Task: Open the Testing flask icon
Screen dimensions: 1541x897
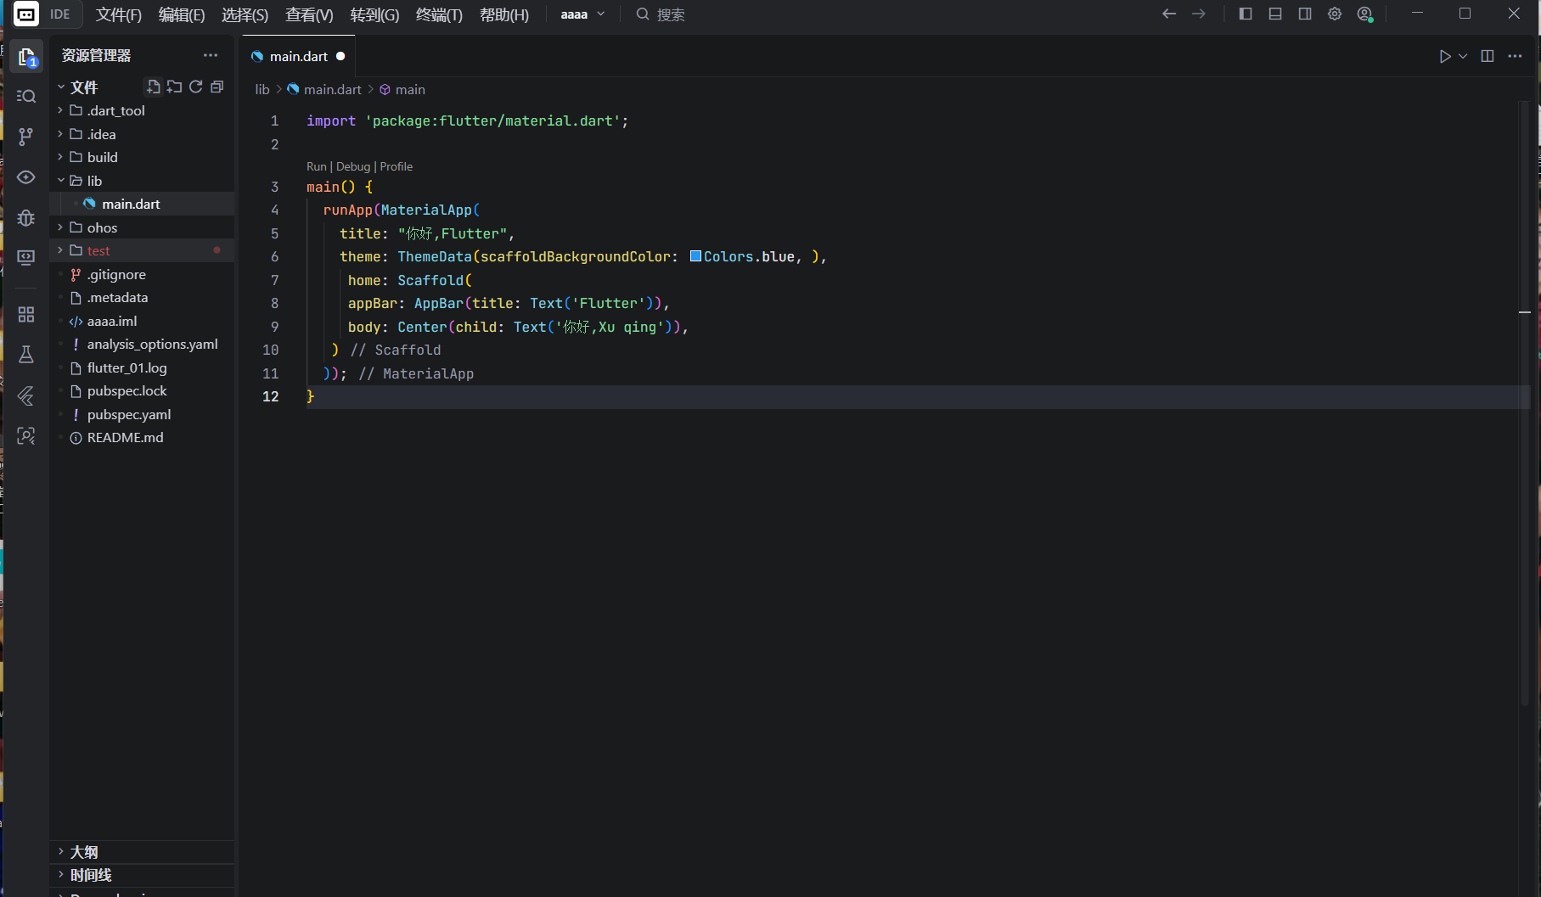Action: pyautogui.click(x=26, y=355)
